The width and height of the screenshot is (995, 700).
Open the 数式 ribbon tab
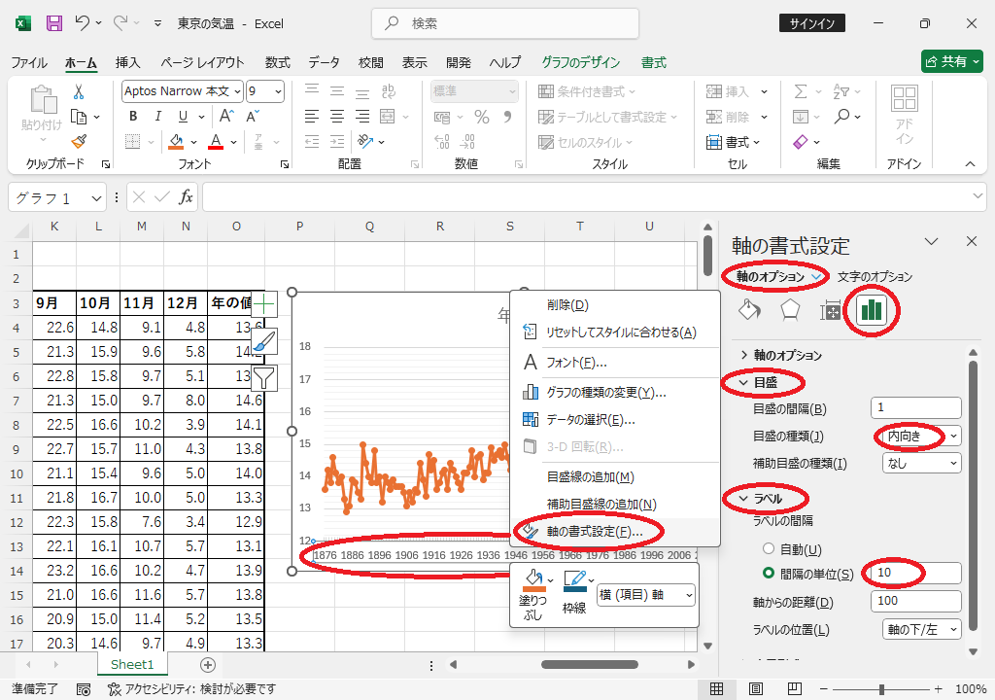coord(277,62)
